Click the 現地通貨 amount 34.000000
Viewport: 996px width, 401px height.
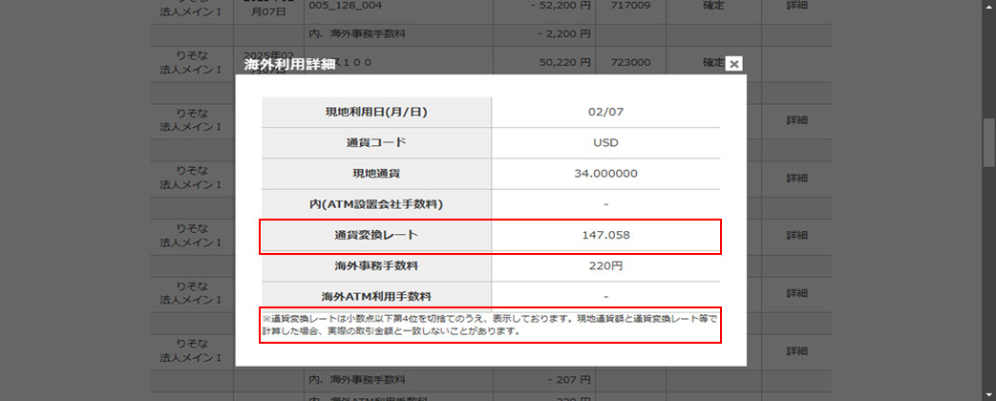[605, 174]
